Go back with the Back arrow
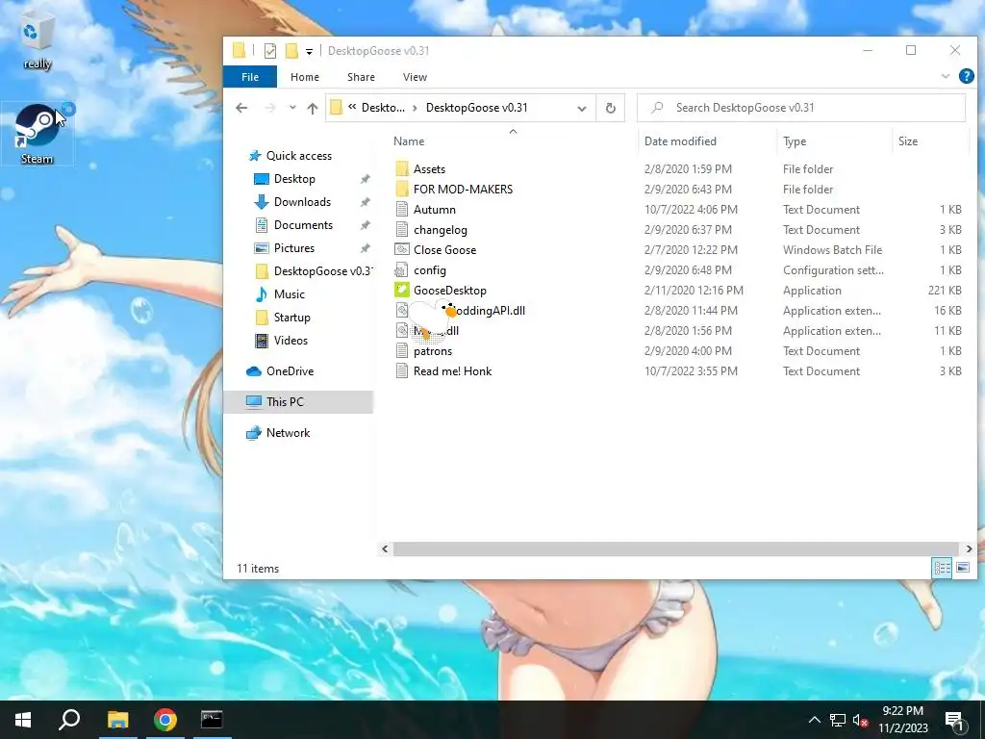 [241, 108]
